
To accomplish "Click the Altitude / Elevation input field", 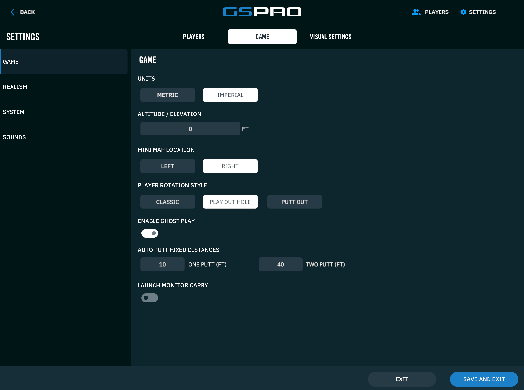I will tap(190, 129).
